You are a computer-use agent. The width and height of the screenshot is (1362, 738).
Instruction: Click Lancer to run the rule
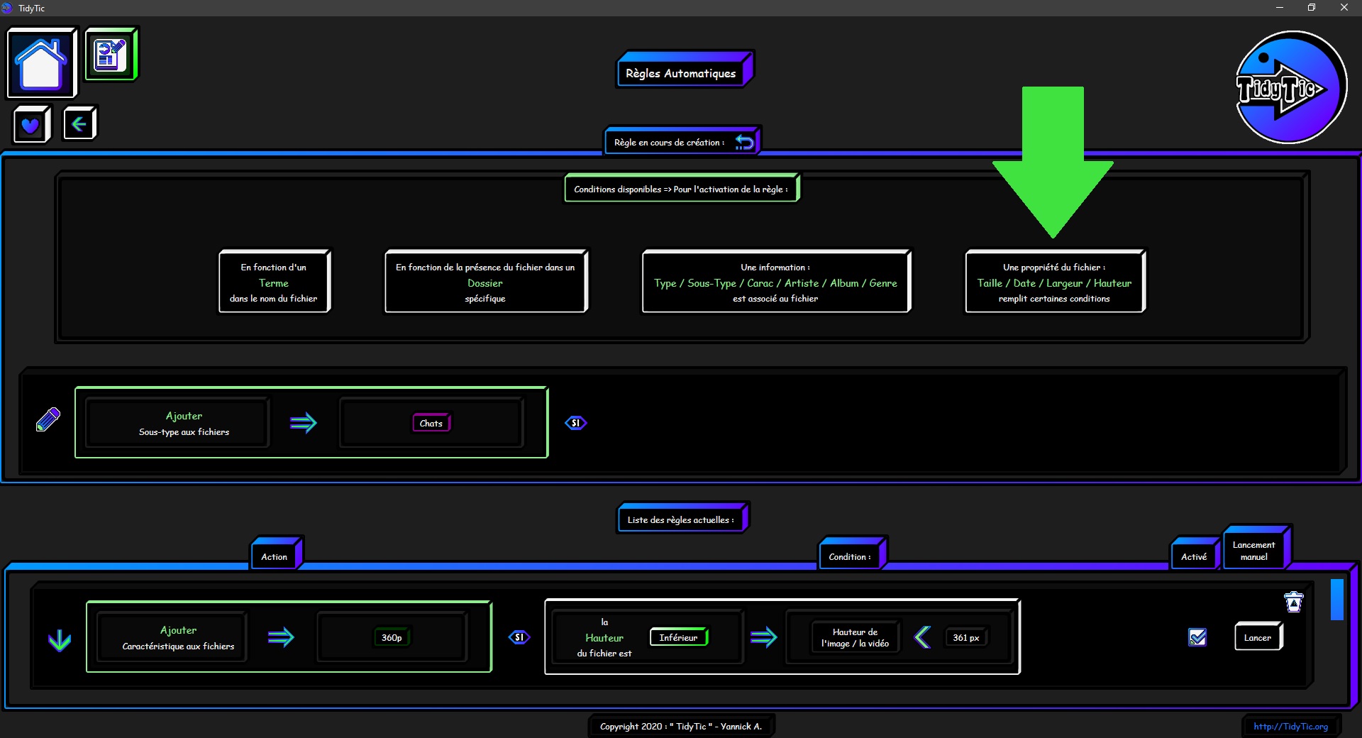coord(1258,637)
